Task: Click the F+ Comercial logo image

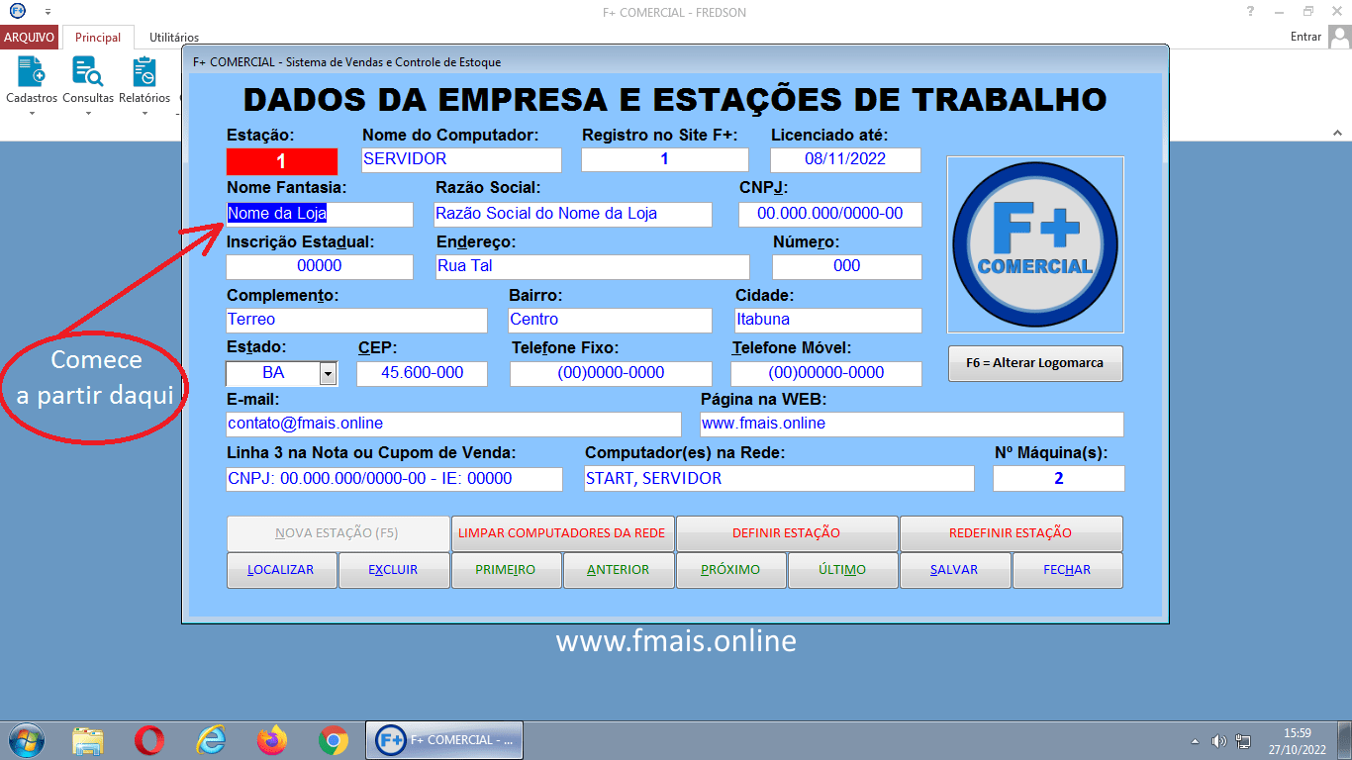Action: click(x=1035, y=244)
